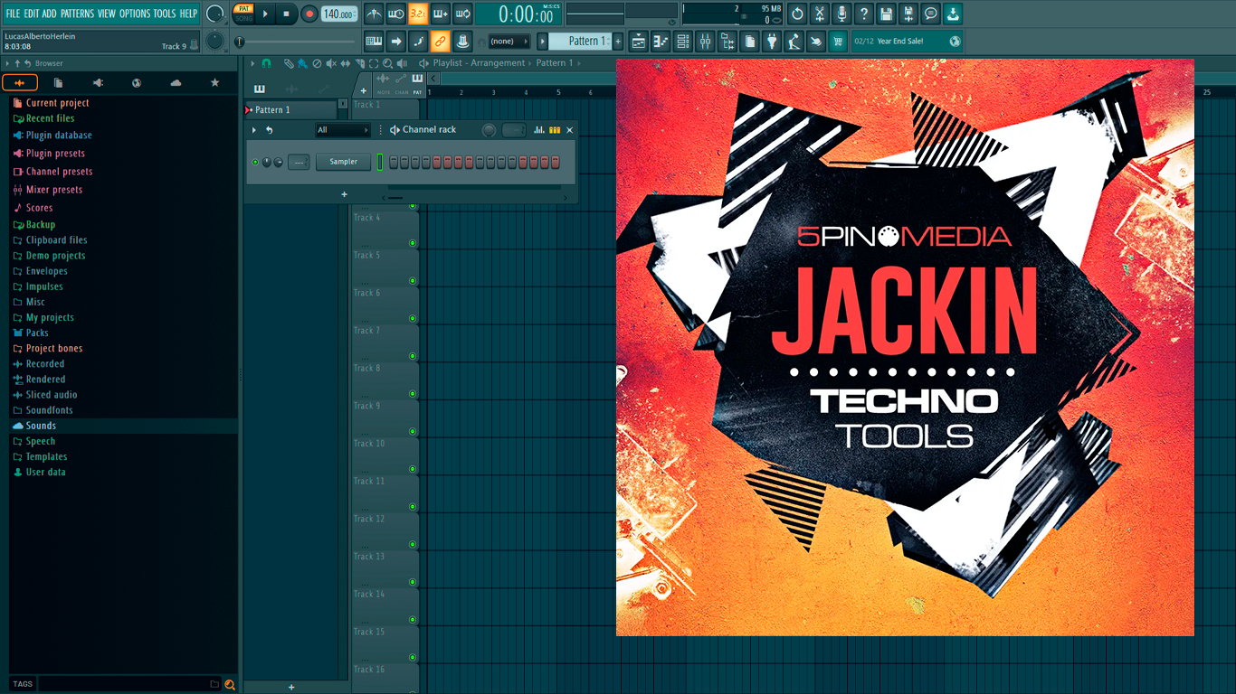Open the Piano roll view icon
This screenshot has width=1236, height=694.
tap(661, 41)
